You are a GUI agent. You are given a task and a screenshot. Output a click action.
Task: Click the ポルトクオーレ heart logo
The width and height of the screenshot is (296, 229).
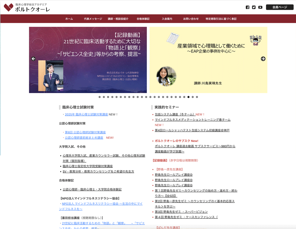tap(8, 7)
